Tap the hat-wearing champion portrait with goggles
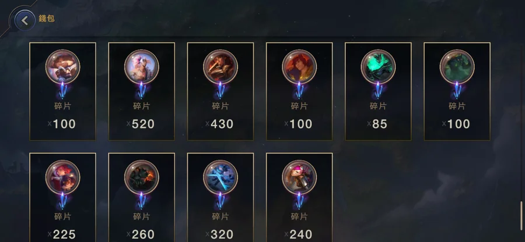The height and width of the screenshot is (242, 525). point(62,67)
